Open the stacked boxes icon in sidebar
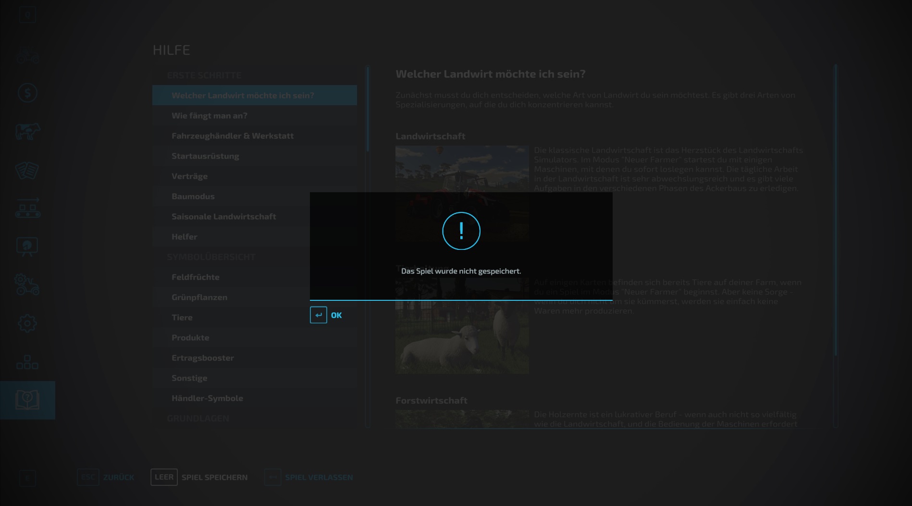 (x=27, y=362)
